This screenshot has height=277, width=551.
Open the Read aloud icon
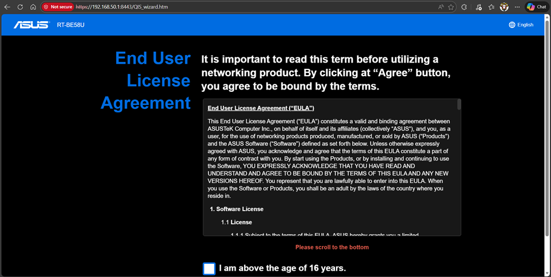tap(441, 7)
